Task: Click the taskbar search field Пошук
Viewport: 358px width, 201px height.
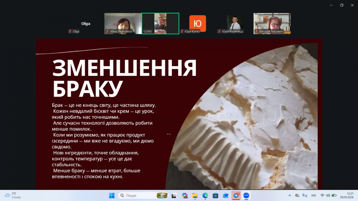Action: pyautogui.click(x=139, y=196)
